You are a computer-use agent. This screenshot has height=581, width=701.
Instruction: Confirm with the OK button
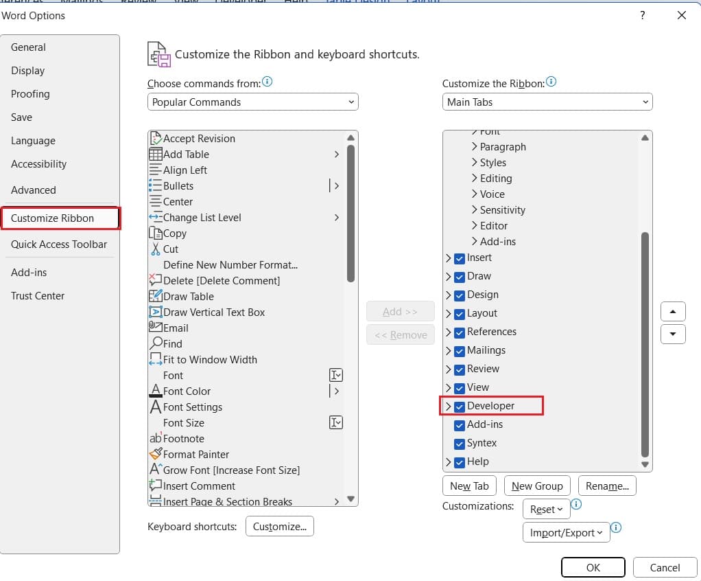tap(593, 567)
